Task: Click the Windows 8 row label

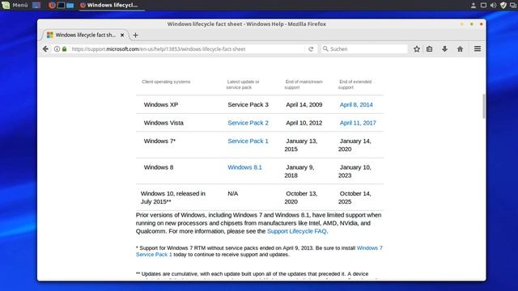Action: (159, 167)
